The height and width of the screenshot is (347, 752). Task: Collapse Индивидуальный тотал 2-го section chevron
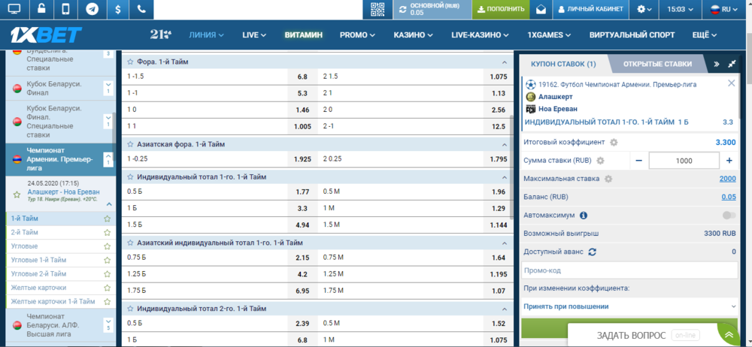point(504,309)
